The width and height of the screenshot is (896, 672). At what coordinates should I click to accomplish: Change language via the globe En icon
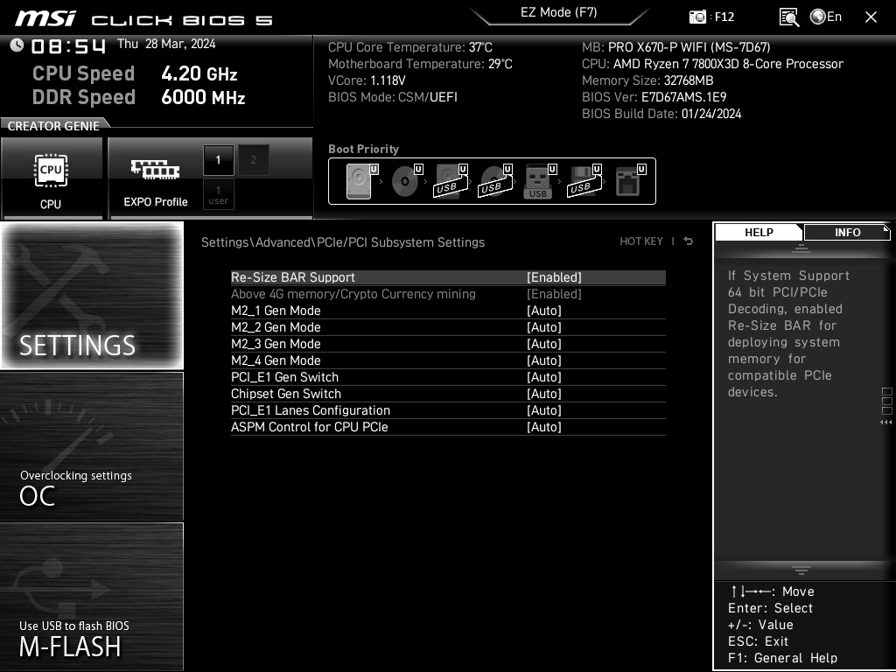826,17
